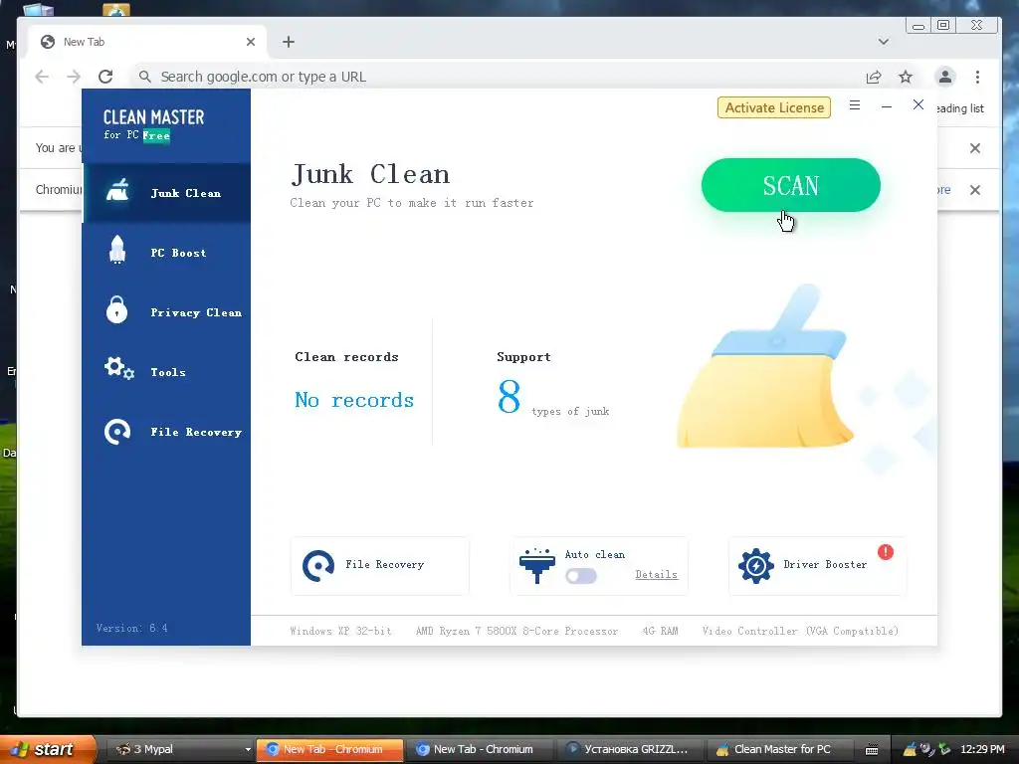Image resolution: width=1019 pixels, height=764 pixels.
Task: Open PC Boost section
Action: (x=166, y=253)
